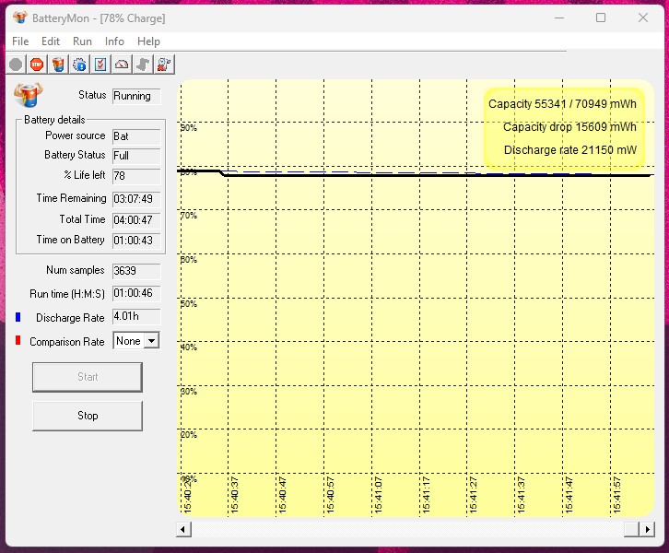669x553 pixels.
Task: Click the 'Capacity 55341 / 70949 mWh' text
Action: point(562,104)
